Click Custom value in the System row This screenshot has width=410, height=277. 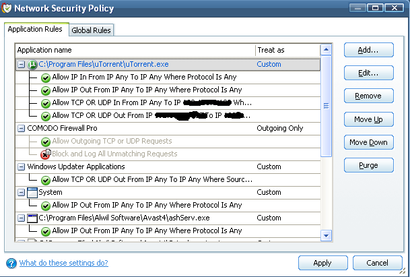coord(269,193)
